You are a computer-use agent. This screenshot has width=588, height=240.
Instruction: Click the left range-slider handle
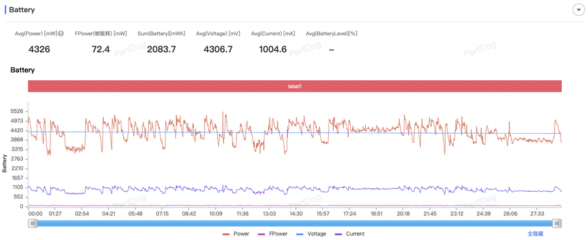(x=33, y=224)
